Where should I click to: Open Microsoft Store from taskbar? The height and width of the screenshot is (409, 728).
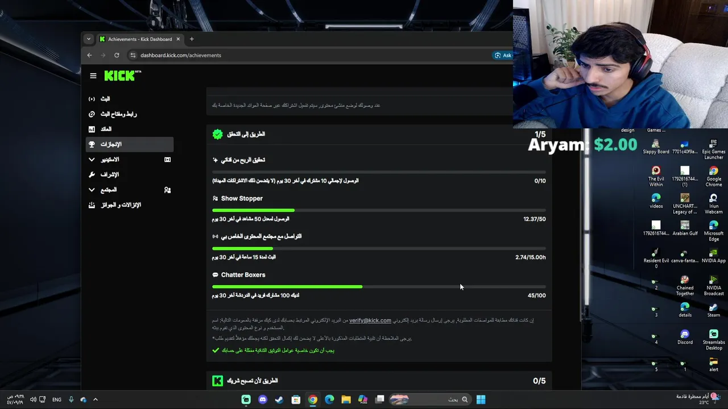point(296,399)
